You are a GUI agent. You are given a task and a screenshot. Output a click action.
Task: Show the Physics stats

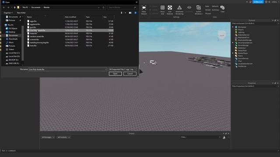(208, 14)
